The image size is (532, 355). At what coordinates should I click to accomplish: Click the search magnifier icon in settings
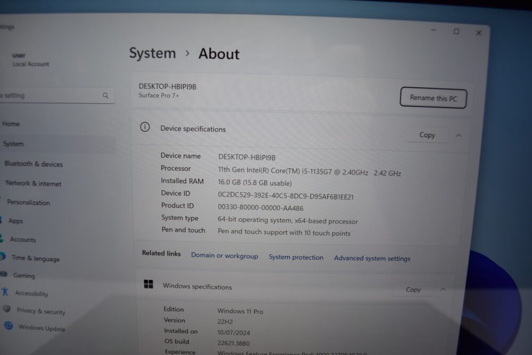[105, 95]
